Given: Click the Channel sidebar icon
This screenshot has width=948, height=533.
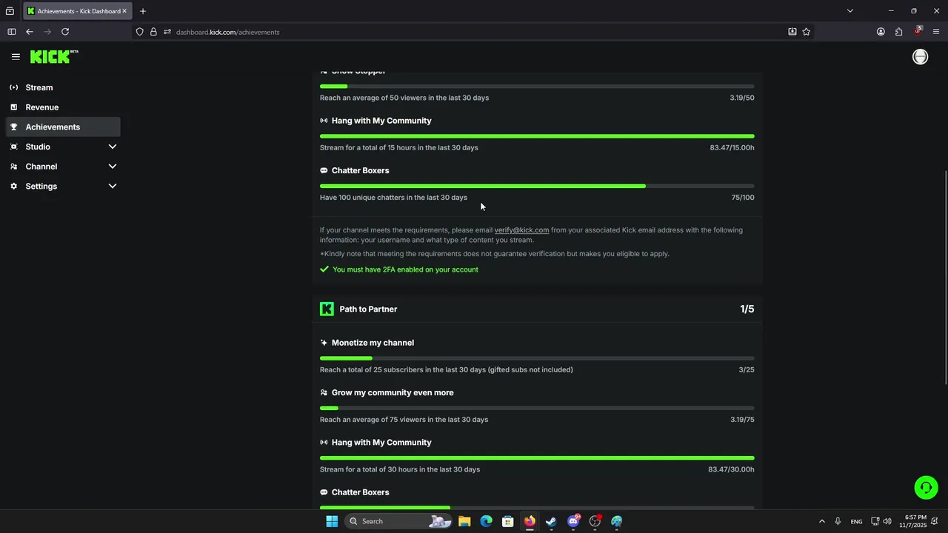Looking at the screenshot, I should [13, 167].
